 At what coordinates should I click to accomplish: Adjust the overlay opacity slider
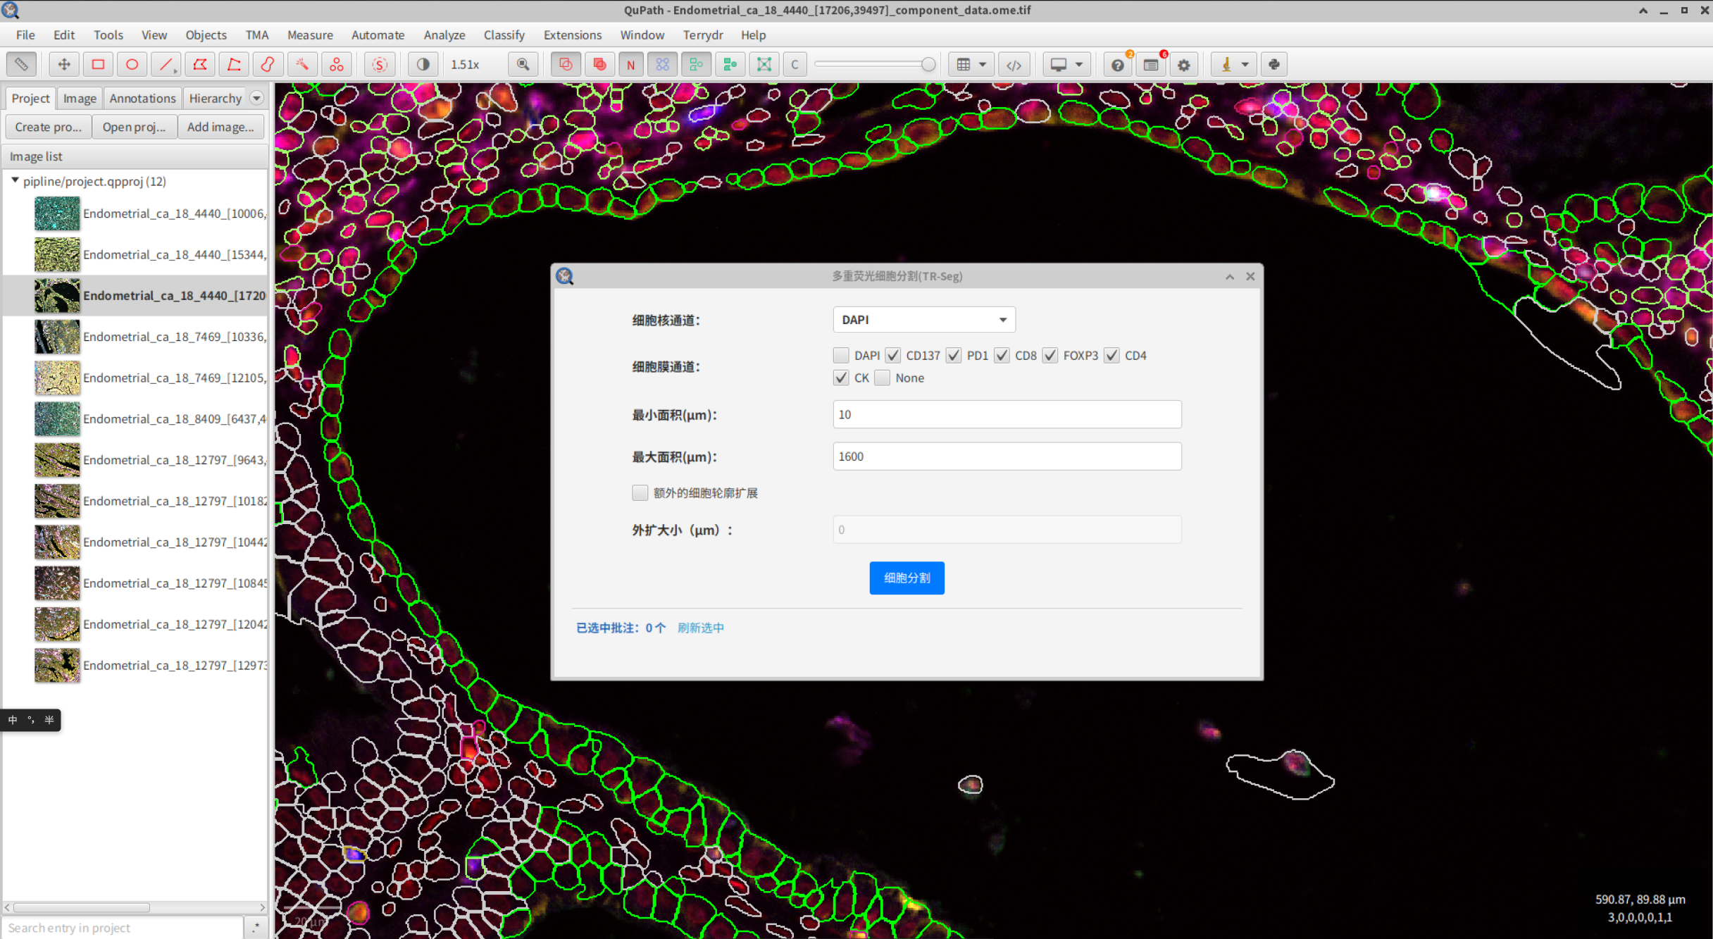tap(875, 64)
